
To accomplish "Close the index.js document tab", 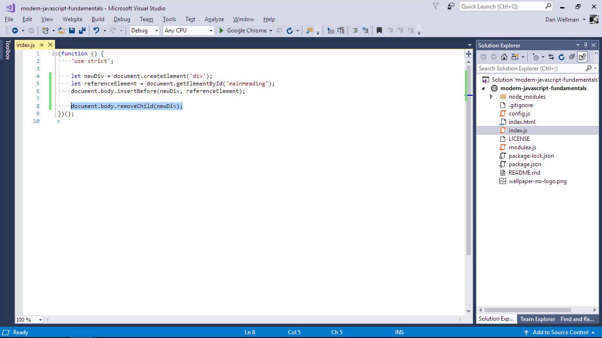I will pyautogui.click(x=50, y=45).
